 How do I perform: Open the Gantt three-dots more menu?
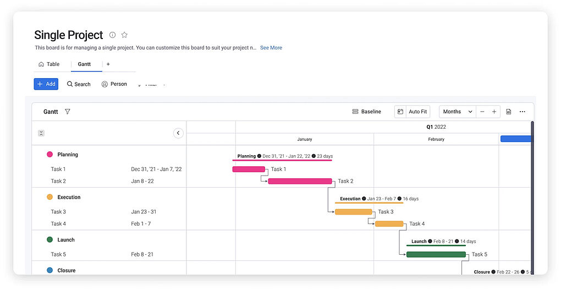[x=522, y=112]
